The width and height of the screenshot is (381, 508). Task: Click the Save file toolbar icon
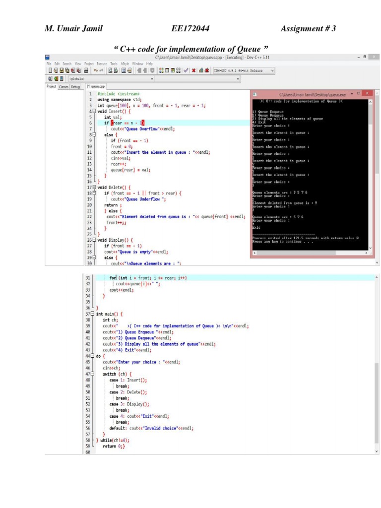point(62,70)
